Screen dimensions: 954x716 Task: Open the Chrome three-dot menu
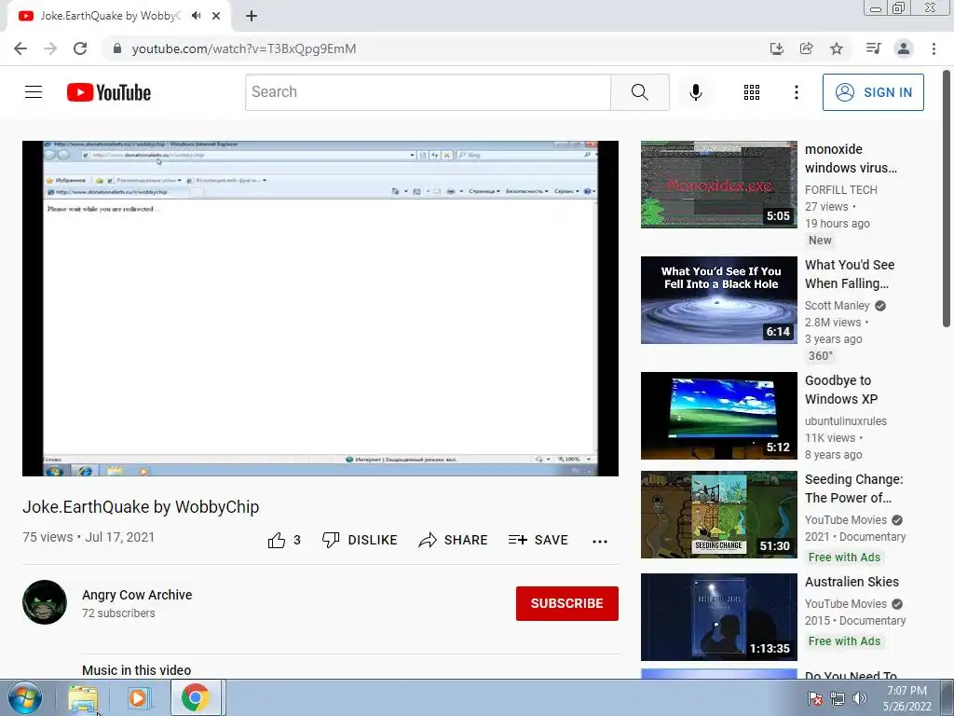click(x=934, y=48)
